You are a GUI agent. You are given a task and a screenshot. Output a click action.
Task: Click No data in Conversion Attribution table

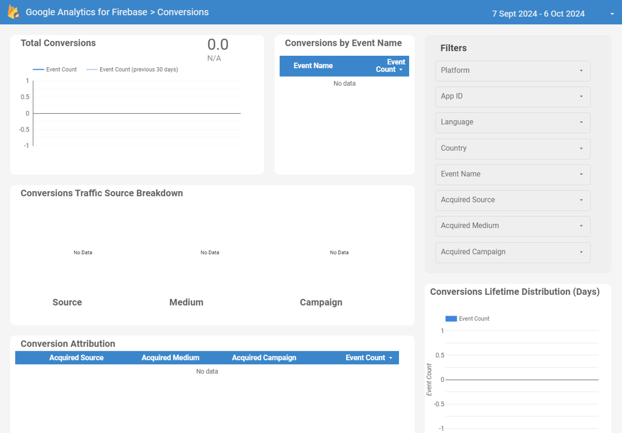[207, 371]
